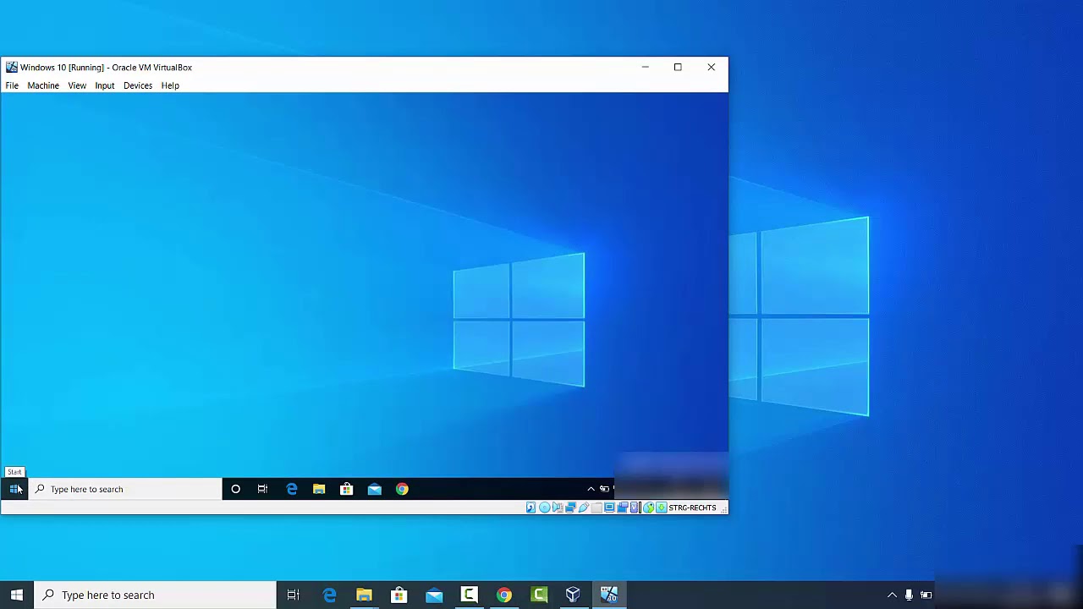Open the VirtualBox File menu
The image size is (1083, 609).
(x=12, y=85)
